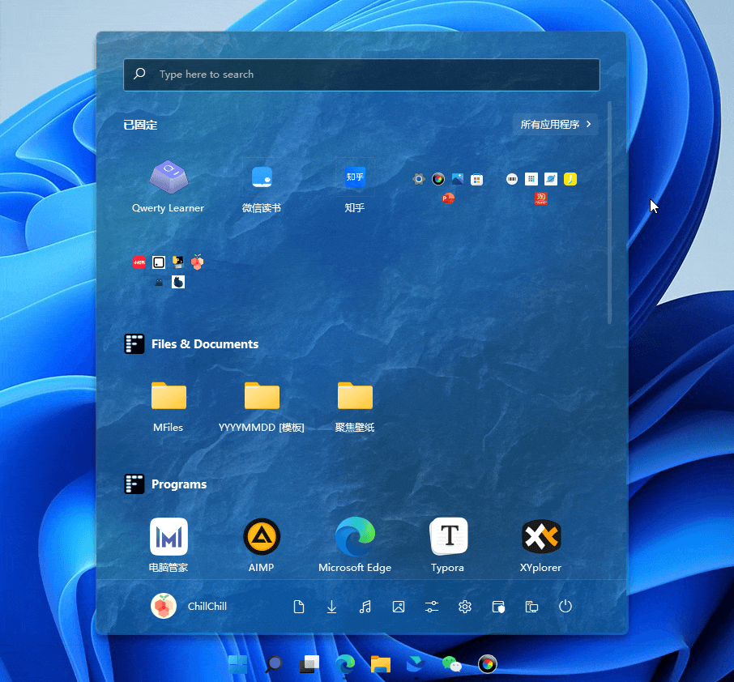The image size is (734, 682).
Task: Launch AIMP music player
Action: coord(261,546)
